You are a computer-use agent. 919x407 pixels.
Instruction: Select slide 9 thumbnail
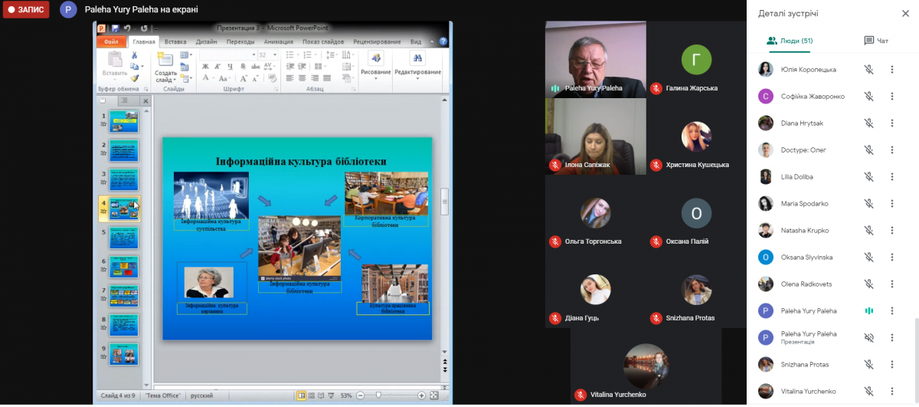coord(123,354)
